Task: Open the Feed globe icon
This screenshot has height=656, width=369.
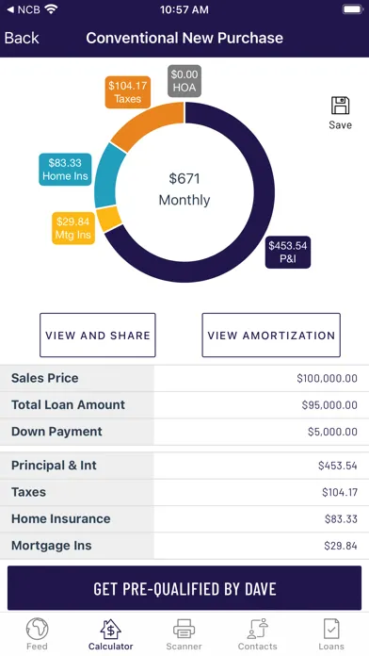Action: [37, 629]
